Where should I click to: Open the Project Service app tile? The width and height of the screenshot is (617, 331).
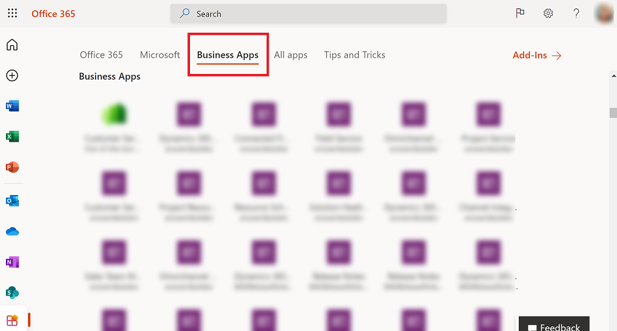click(489, 127)
